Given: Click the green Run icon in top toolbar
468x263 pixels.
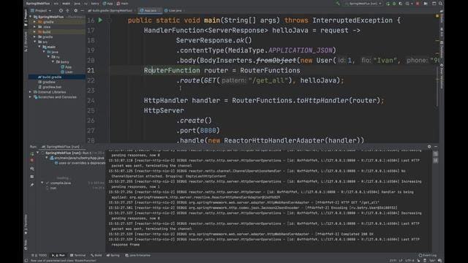Looking at the screenshot, I should pos(388,4).
